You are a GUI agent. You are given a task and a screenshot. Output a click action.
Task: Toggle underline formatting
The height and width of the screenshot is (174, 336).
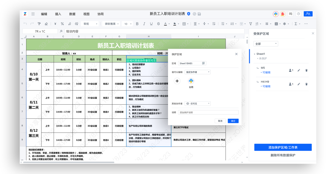click(x=151, y=24)
